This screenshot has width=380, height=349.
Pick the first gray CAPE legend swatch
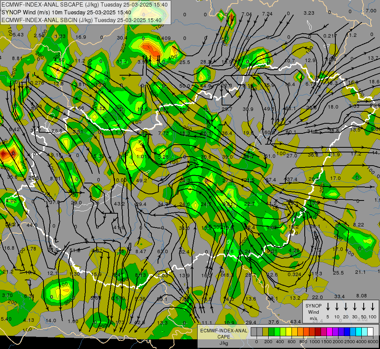pos(254,332)
